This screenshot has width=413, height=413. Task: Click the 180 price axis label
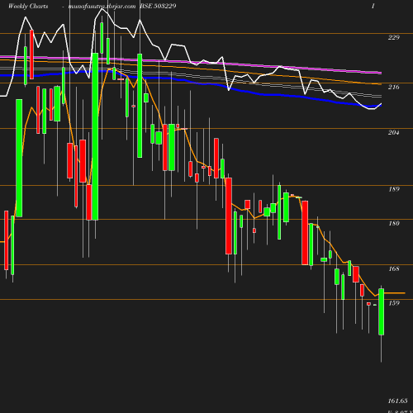click(x=393, y=223)
